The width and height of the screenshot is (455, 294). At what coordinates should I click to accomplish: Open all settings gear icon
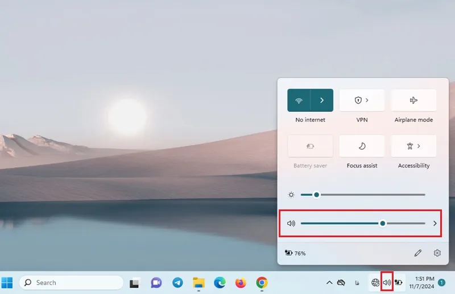[437, 253]
